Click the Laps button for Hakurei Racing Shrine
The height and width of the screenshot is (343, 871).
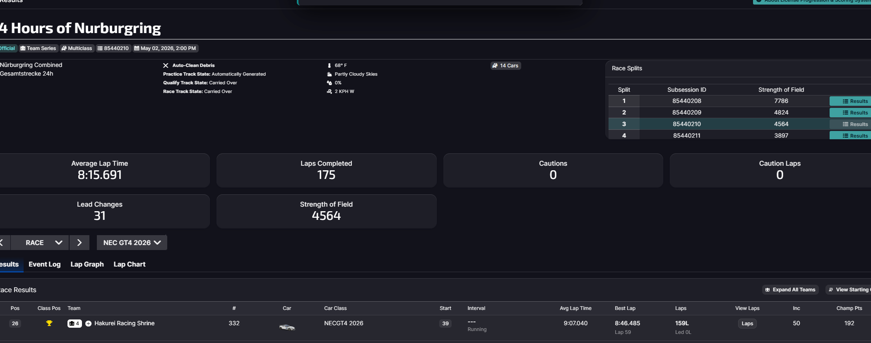pyautogui.click(x=747, y=324)
